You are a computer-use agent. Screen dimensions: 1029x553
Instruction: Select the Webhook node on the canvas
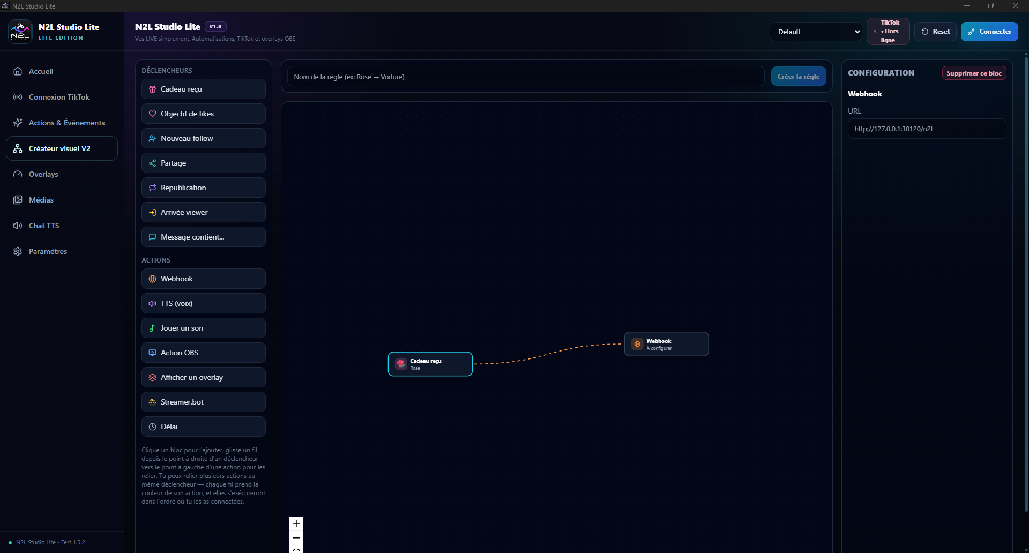[666, 344]
